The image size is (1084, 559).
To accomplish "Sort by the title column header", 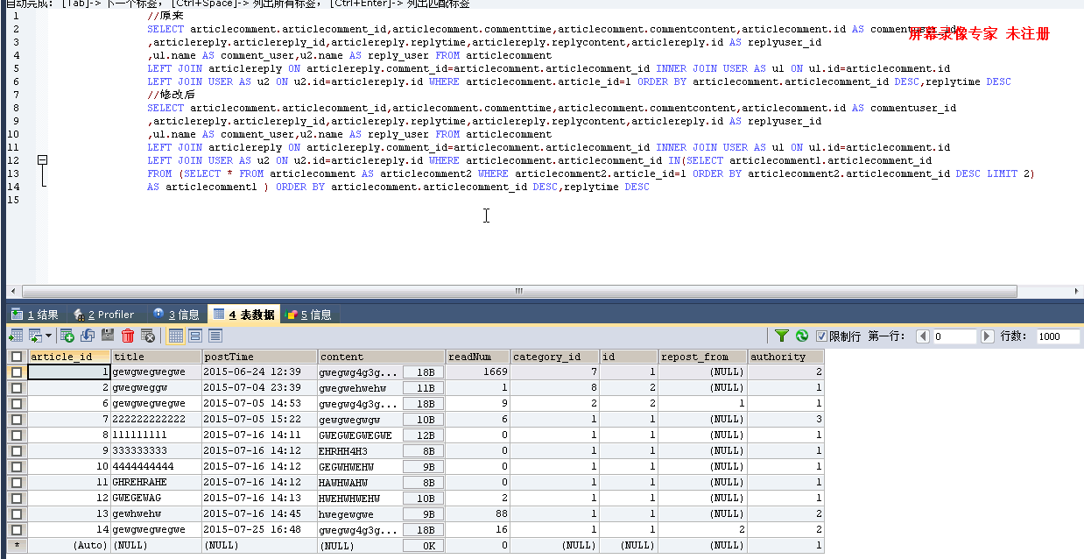I will click(x=156, y=357).
